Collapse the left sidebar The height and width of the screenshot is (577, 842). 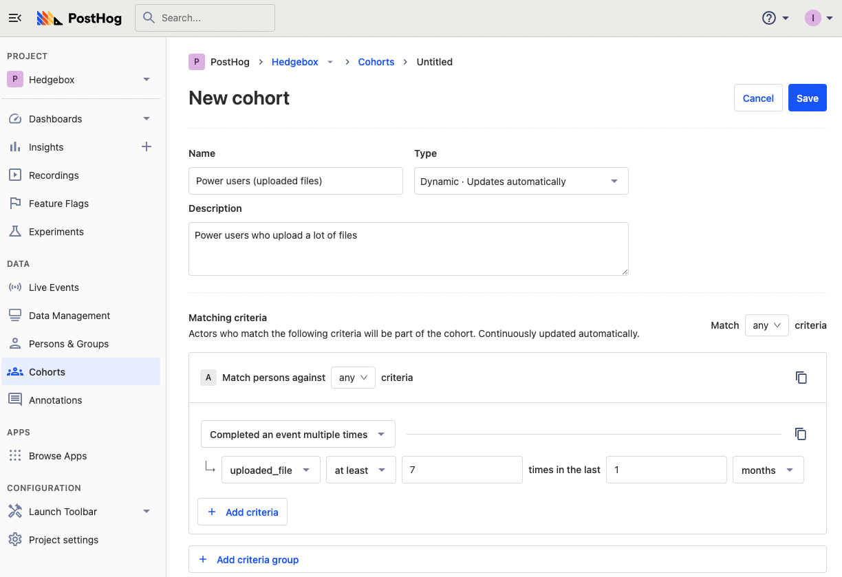click(x=15, y=18)
